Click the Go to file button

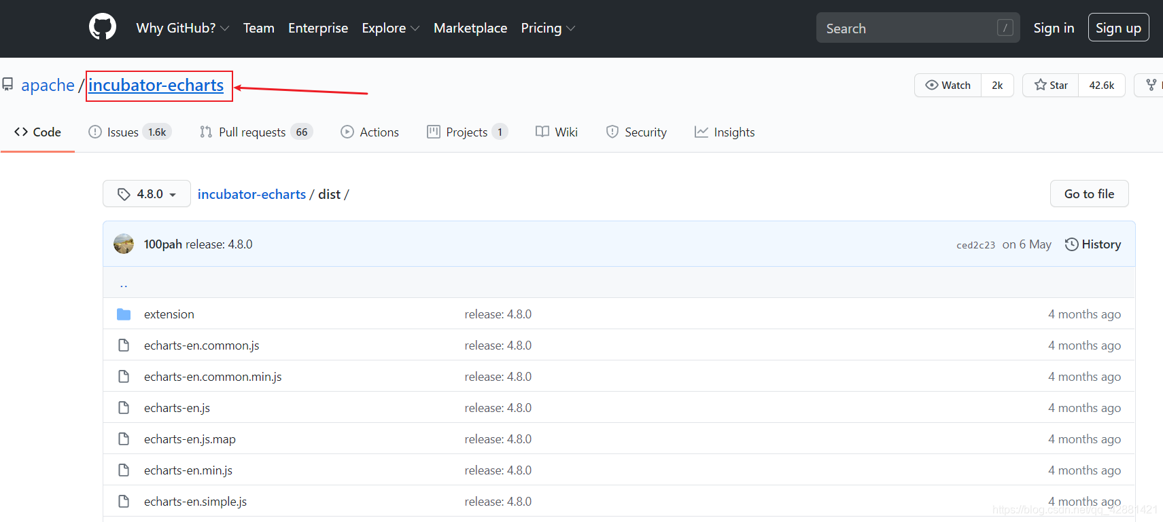pyautogui.click(x=1089, y=193)
